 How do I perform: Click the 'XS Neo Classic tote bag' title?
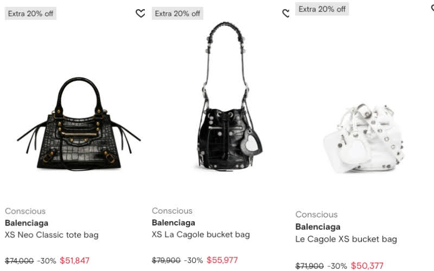click(52, 235)
